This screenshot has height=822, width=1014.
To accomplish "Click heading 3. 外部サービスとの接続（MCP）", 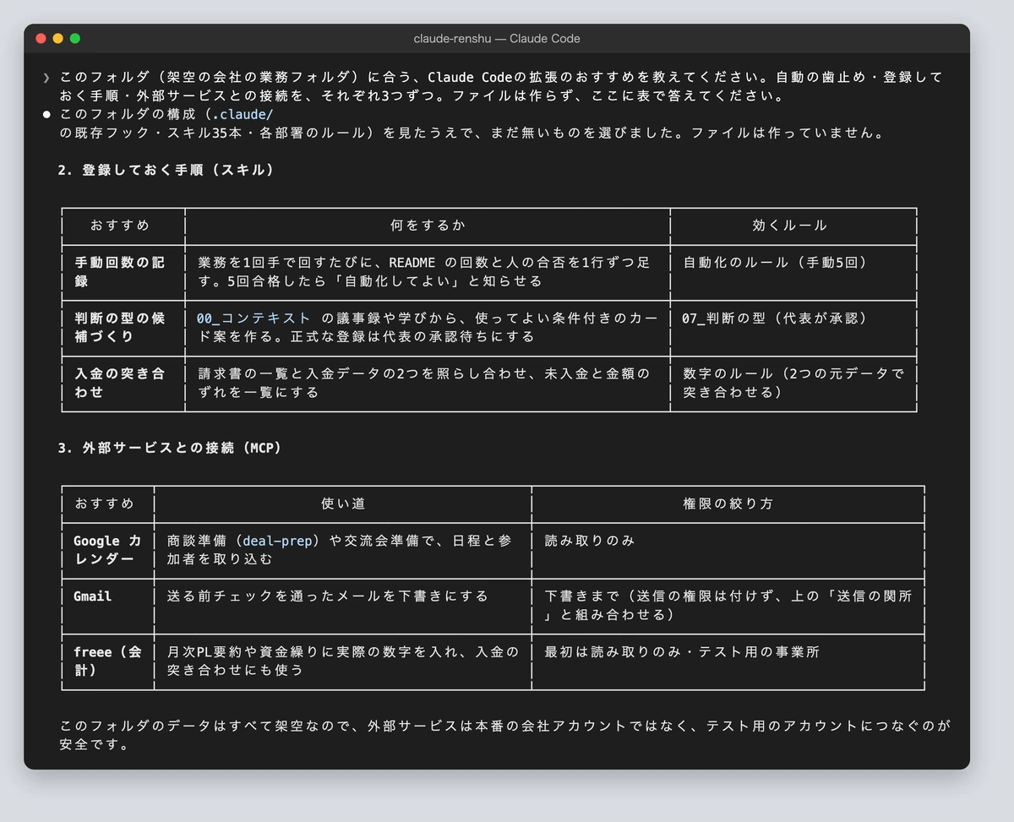I will [170, 448].
